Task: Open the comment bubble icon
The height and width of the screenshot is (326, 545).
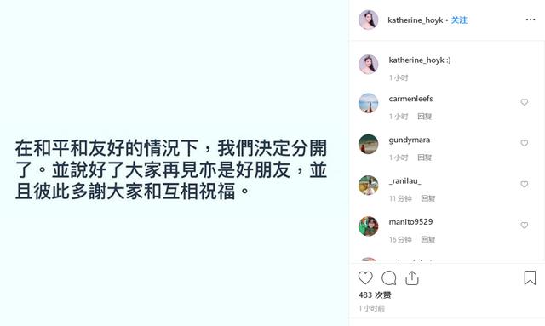Action: click(x=388, y=278)
